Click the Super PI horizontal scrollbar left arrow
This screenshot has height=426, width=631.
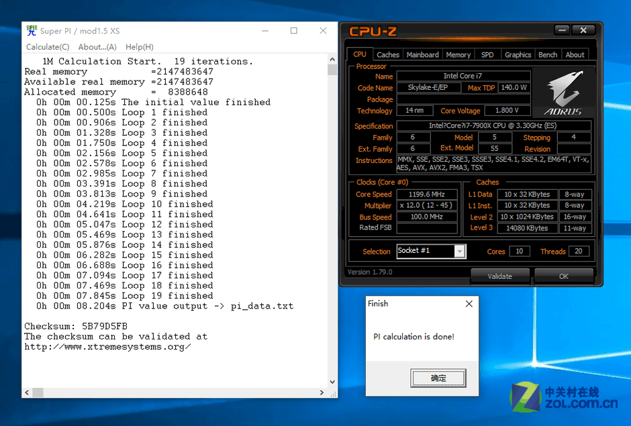coord(27,392)
